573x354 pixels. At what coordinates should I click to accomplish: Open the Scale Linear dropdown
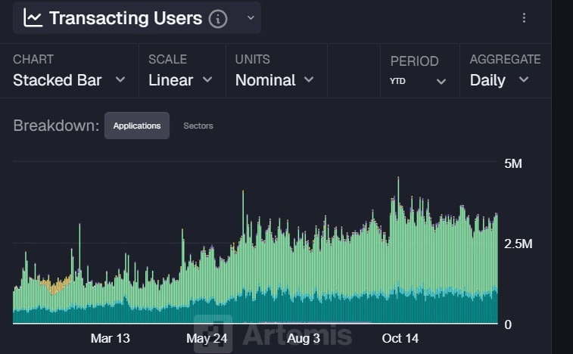(x=180, y=79)
